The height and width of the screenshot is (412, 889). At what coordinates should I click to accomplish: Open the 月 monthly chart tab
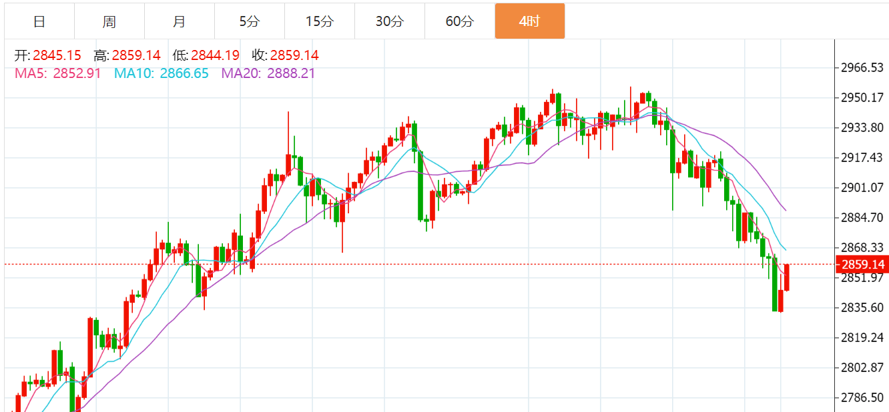pyautogui.click(x=179, y=21)
